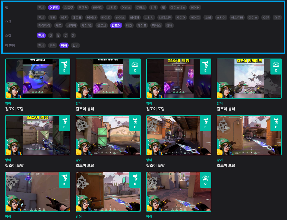Click the Killjoy portrait on the Q skill card

(x=154, y=203)
